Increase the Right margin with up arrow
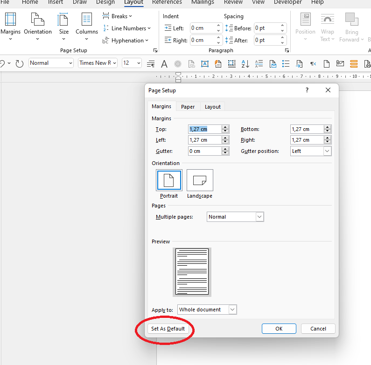This screenshot has width=371, height=365. click(327, 138)
